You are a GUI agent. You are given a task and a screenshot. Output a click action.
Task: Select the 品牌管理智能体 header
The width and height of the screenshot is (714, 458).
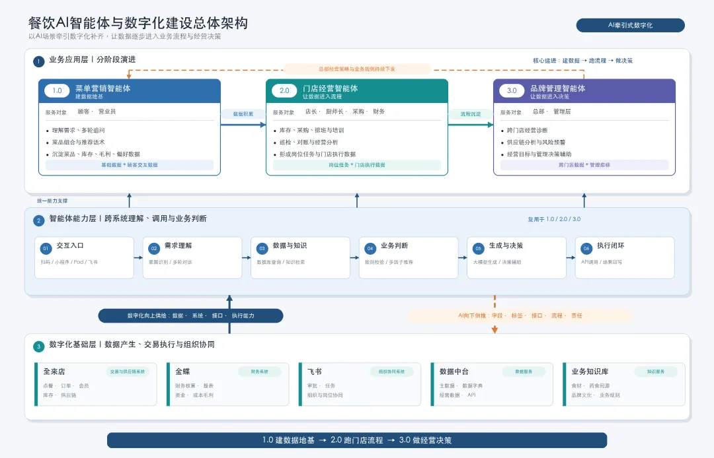point(584,91)
